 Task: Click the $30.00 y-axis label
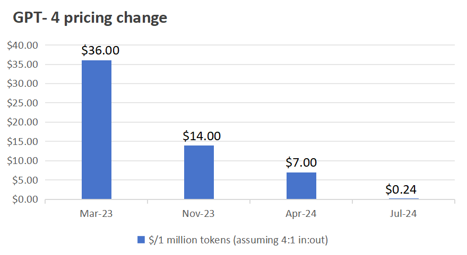pyautogui.click(x=23, y=84)
